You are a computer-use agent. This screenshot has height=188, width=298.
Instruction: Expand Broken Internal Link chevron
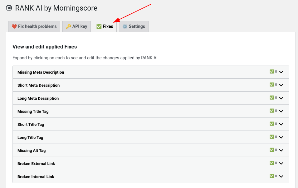(281, 177)
